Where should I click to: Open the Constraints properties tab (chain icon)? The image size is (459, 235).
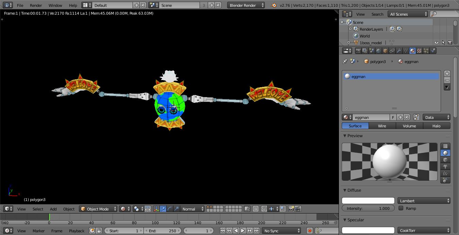pos(392,51)
